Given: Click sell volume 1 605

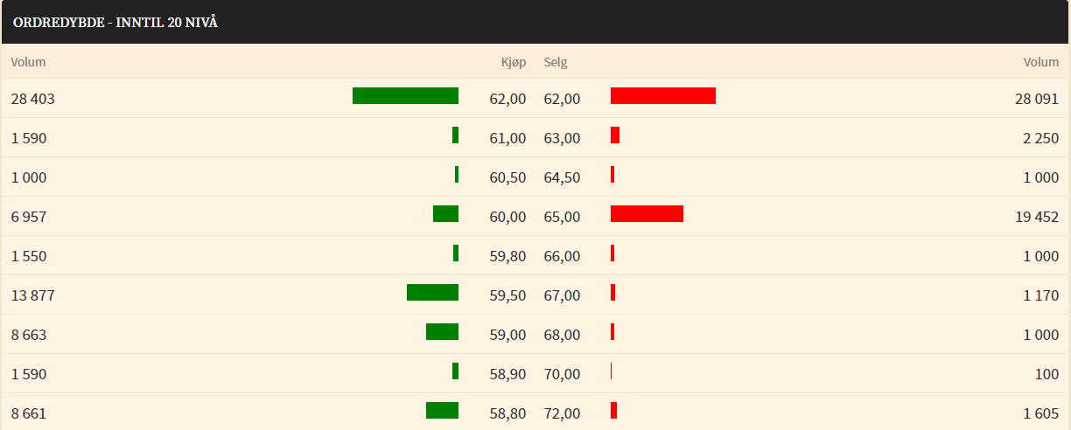Looking at the screenshot, I should (x=1041, y=413).
